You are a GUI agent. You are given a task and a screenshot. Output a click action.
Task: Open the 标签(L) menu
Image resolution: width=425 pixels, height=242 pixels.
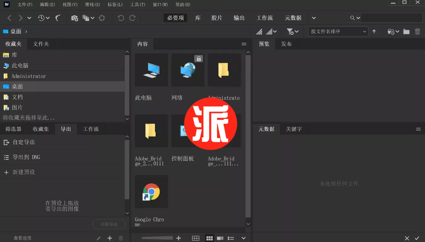[x=115, y=5]
